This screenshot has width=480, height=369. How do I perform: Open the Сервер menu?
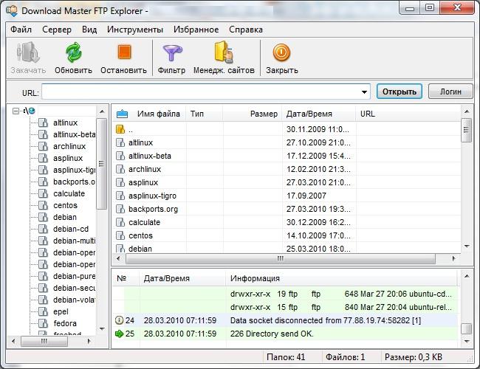point(57,30)
